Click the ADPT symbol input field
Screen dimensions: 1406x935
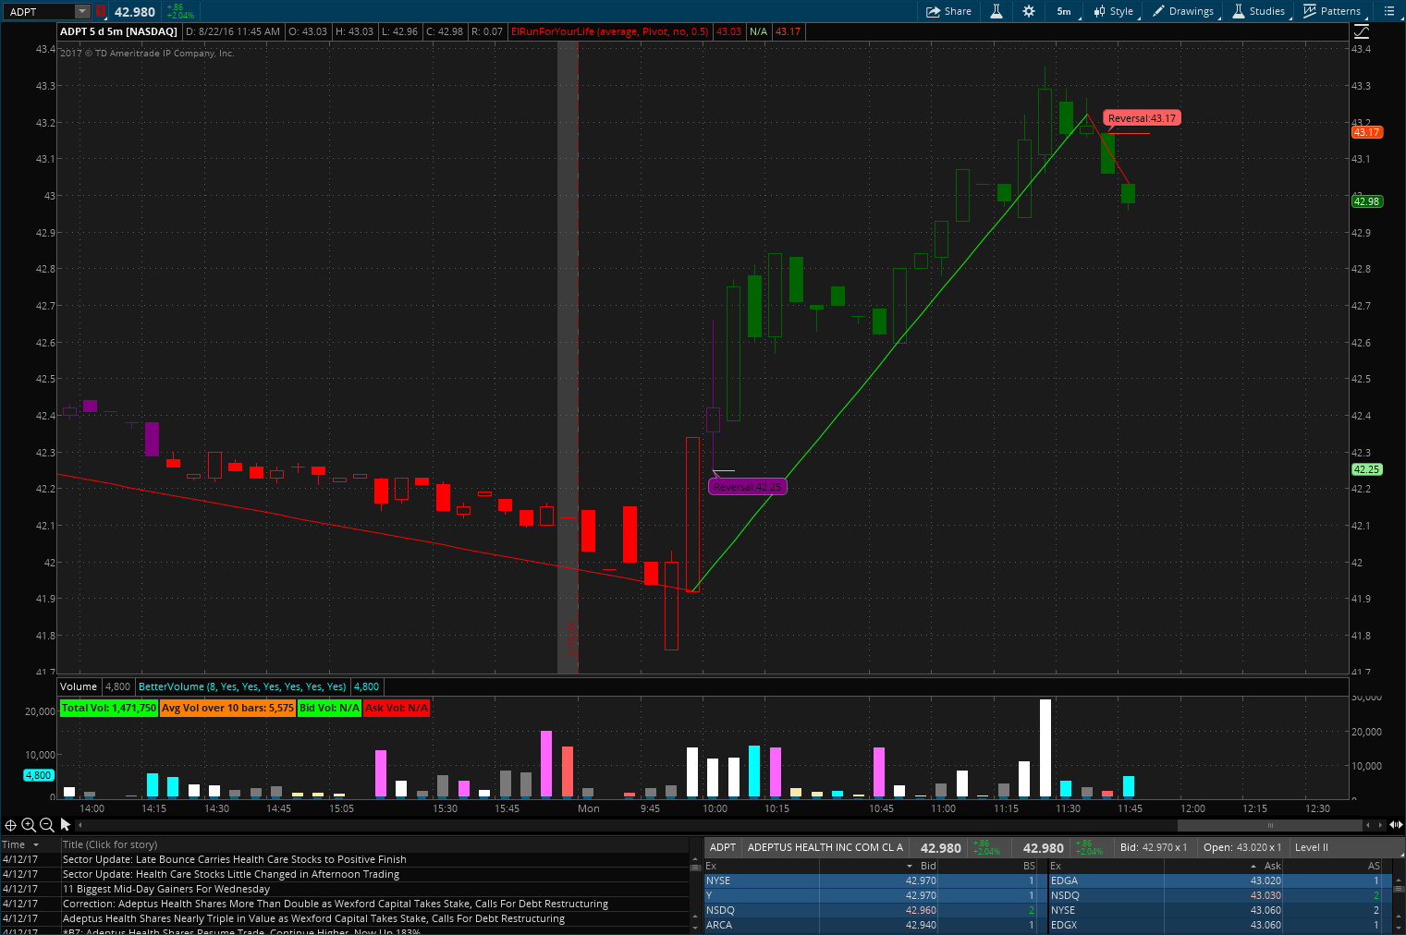tap(40, 11)
